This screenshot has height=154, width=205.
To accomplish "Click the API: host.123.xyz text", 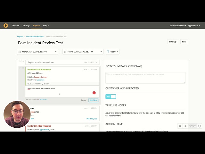I will tap(35, 73).
